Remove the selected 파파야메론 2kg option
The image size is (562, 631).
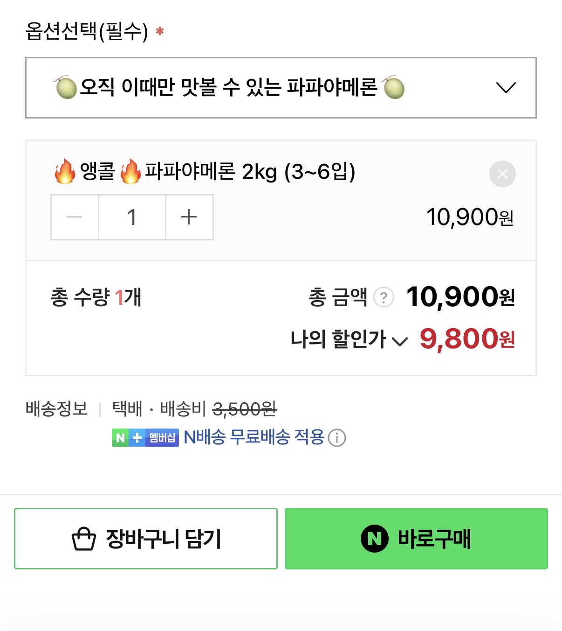coord(502,174)
